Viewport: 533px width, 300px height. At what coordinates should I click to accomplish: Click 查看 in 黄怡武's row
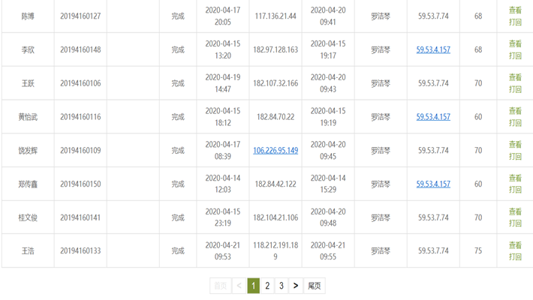click(515, 111)
